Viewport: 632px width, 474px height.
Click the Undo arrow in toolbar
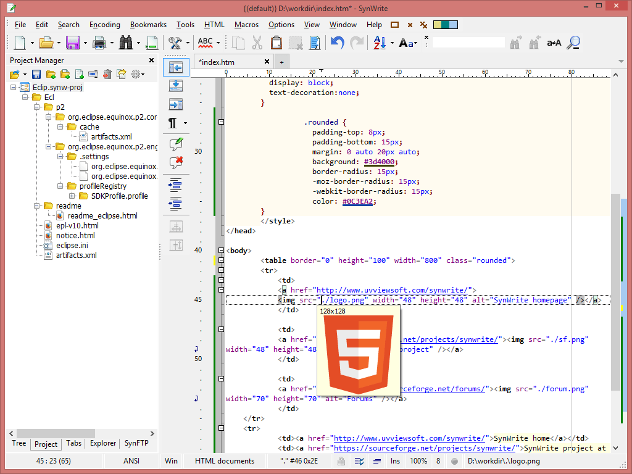(336, 43)
